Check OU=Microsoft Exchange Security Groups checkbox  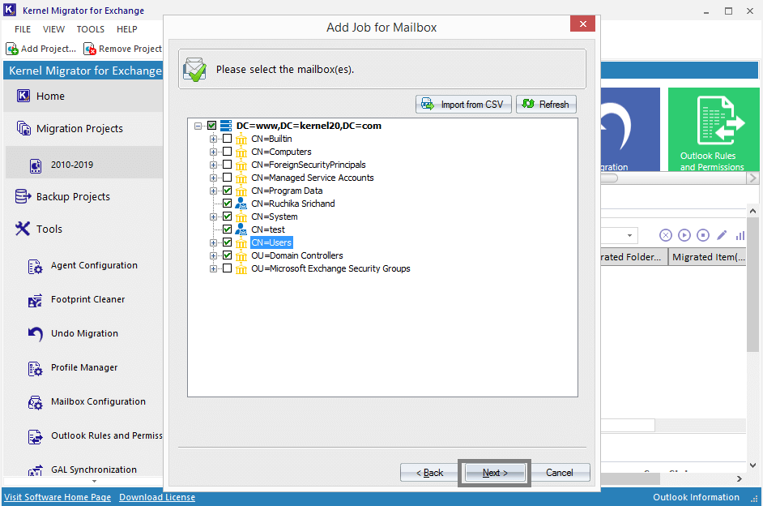(x=228, y=268)
